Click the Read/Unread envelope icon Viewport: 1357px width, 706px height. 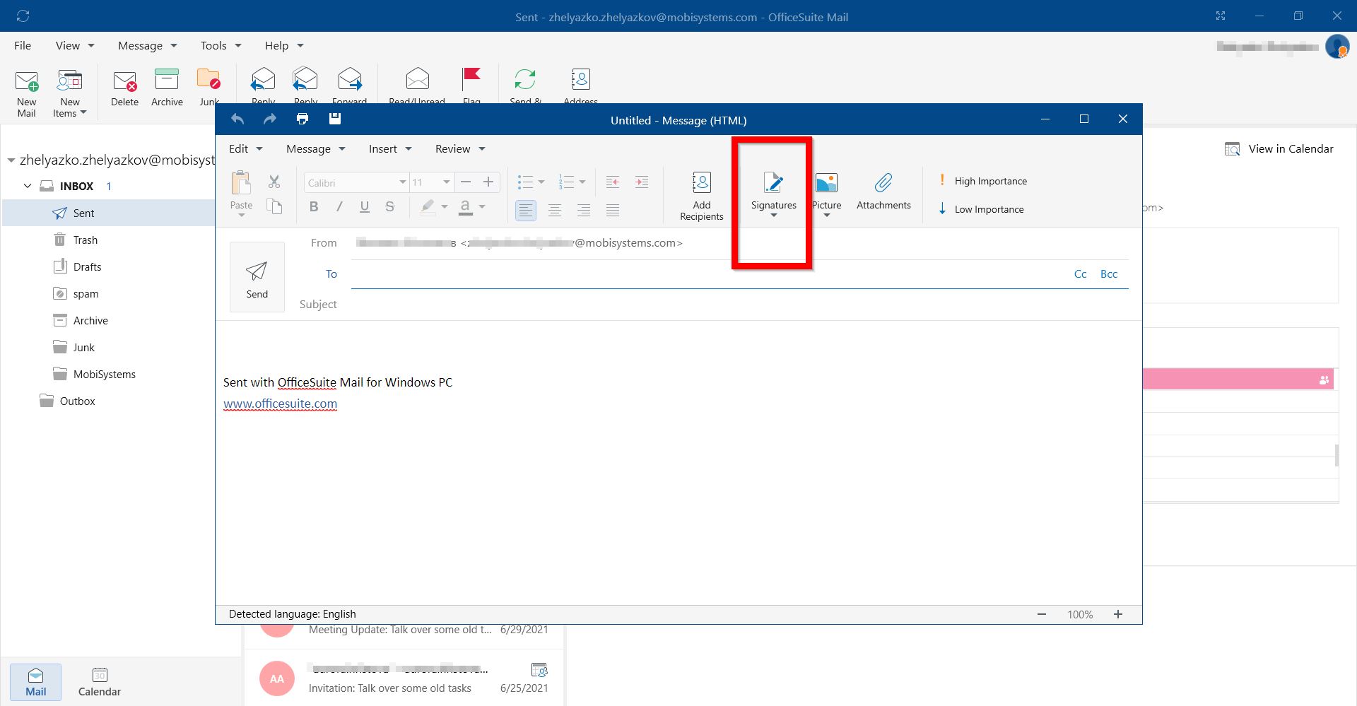(417, 79)
